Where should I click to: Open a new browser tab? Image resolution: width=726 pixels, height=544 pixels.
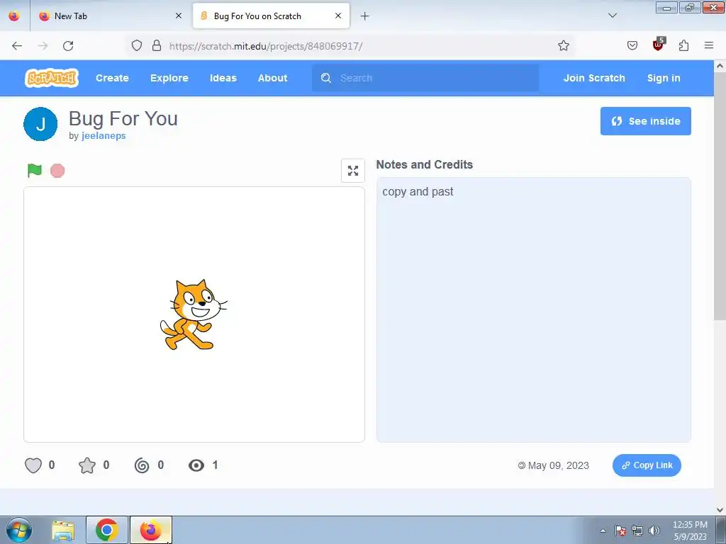click(x=365, y=16)
